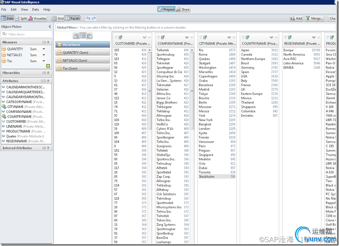Select the Occurences measure button
The height and width of the screenshot is (246, 339).
coord(83,44)
